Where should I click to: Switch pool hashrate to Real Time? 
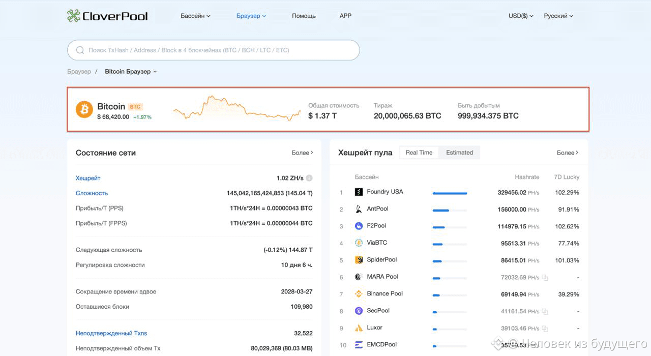coord(419,153)
